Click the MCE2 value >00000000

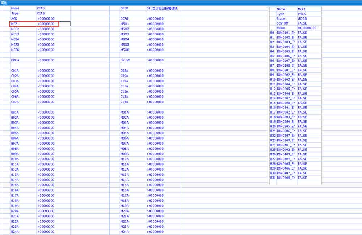[46, 29]
